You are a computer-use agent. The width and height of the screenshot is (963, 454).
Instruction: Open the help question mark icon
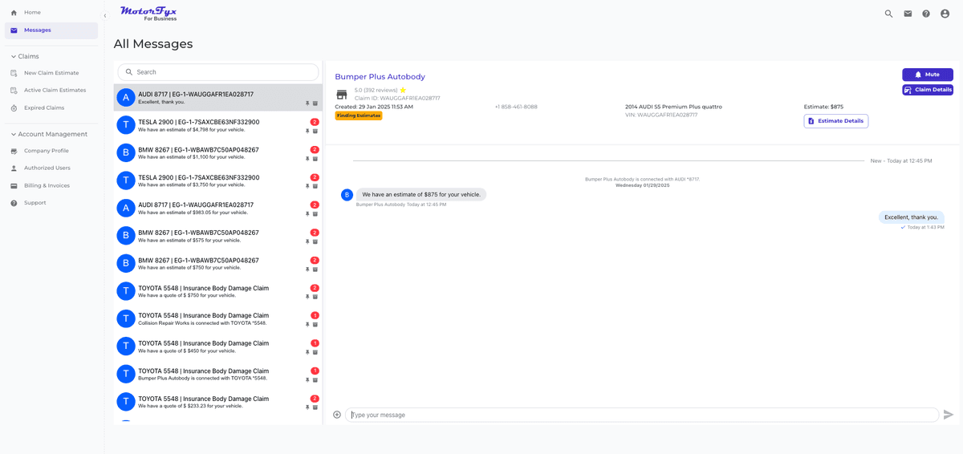(x=926, y=14)
